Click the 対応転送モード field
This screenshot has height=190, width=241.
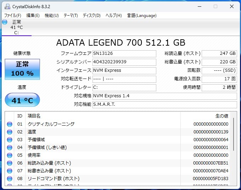(124, 79)
